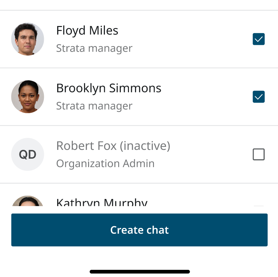Select the Brooklyn Simmons name text
The image size is (278, 277).
click(x=109, y=88)
